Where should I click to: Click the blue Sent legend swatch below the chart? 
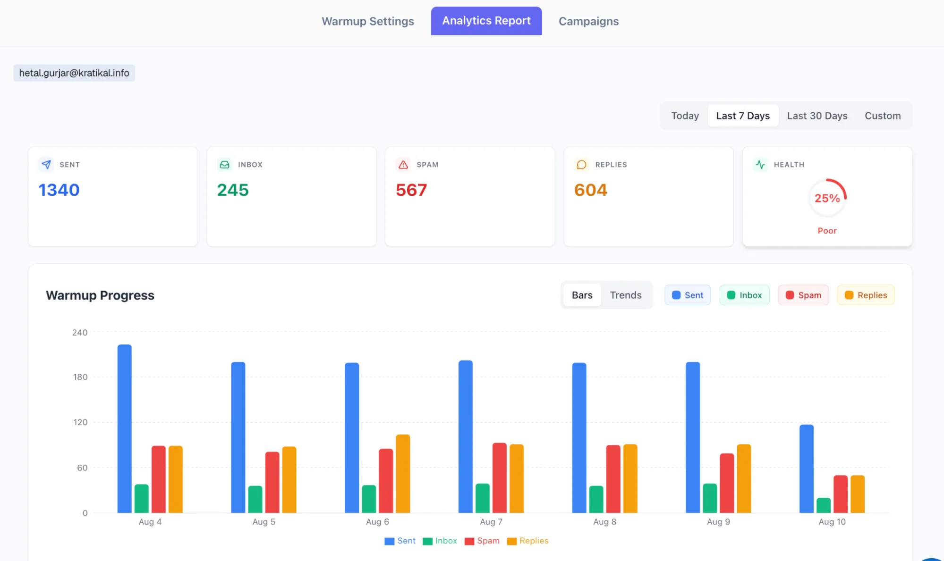click(389, 541)
